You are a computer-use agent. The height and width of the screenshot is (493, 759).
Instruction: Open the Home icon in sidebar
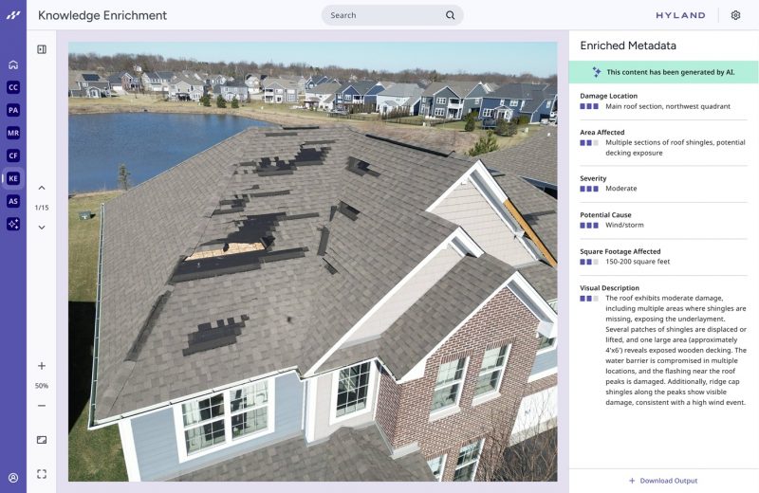(13, 65)
